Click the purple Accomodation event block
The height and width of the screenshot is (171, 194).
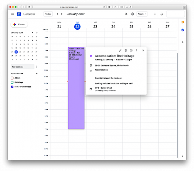[76, 88]
